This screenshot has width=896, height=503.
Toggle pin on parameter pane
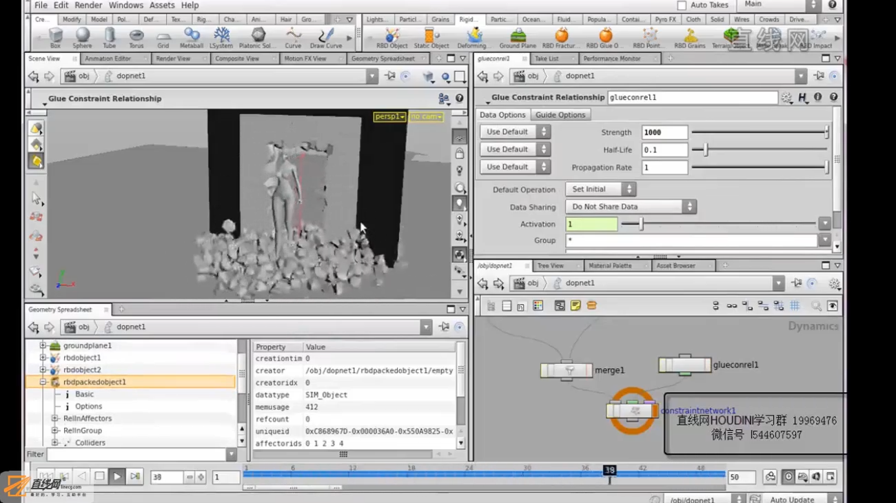pyautogui.click(x=818, y=76)
